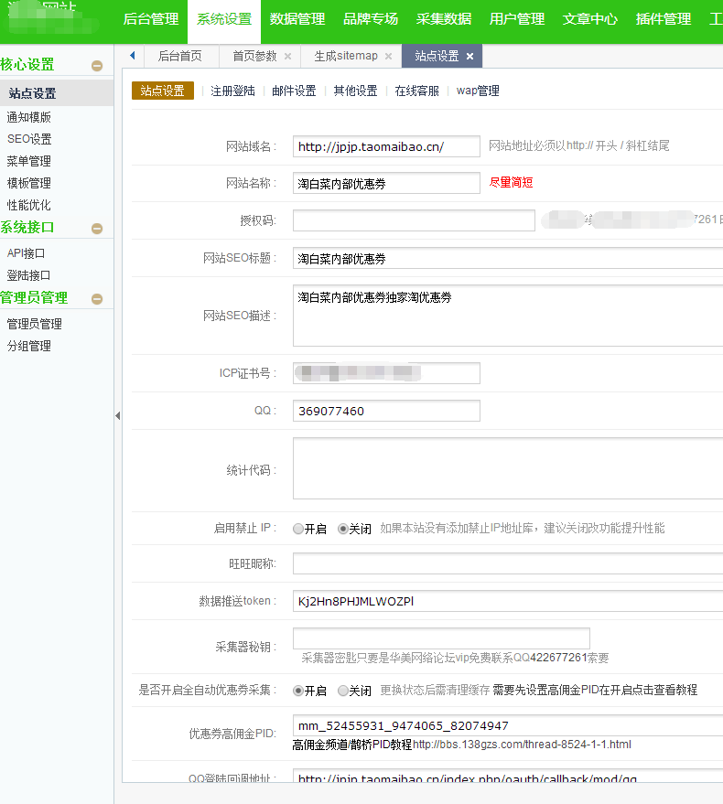
Task: Open SEO设置 in the sidebar
Action: [x=29, y=139]
